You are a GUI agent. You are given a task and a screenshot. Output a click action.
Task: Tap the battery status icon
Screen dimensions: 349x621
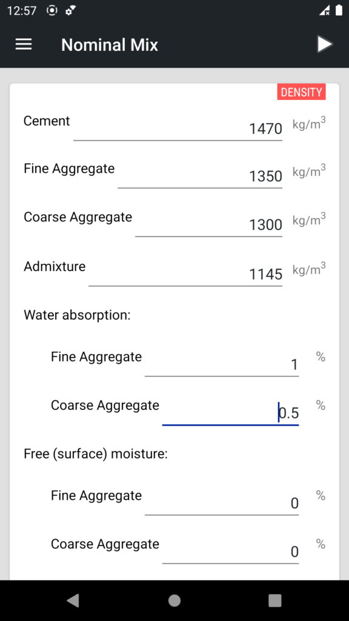(x=339, y=10)
